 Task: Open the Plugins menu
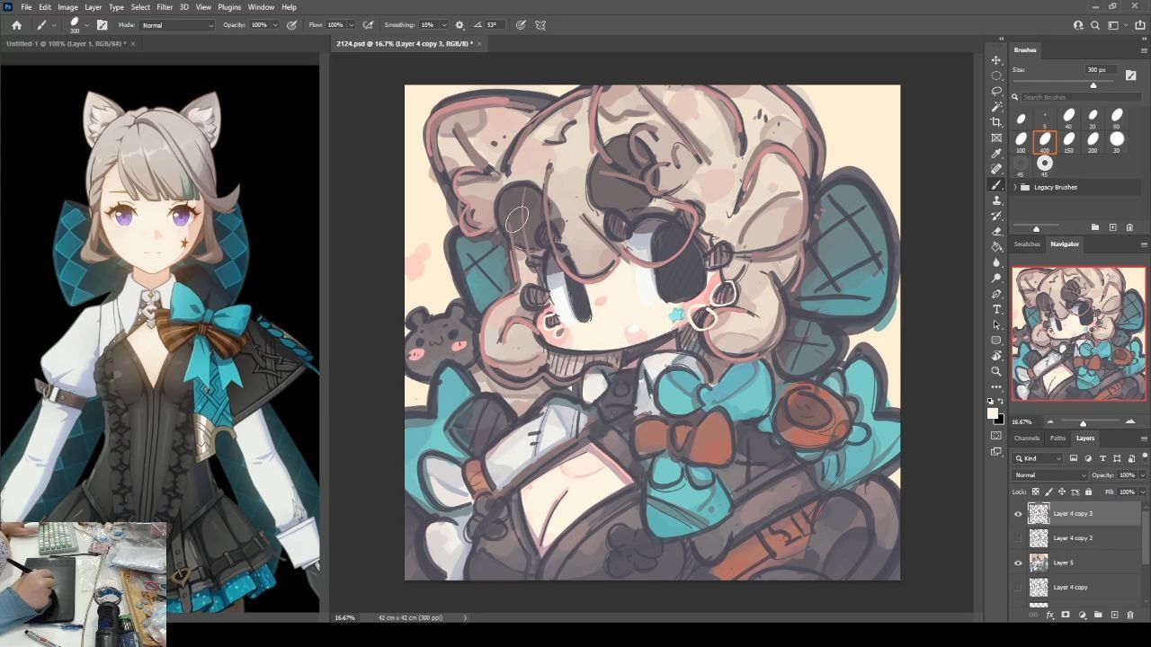(229, 6)
